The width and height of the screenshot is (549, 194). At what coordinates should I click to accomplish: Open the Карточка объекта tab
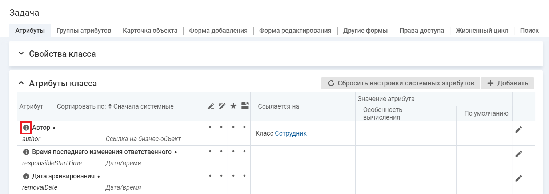tap(150, 31)
